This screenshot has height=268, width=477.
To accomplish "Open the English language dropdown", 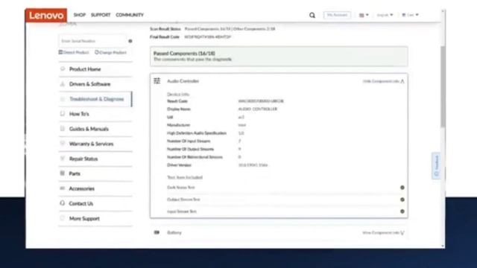I will pyautogui.click(x=385, y=15).
